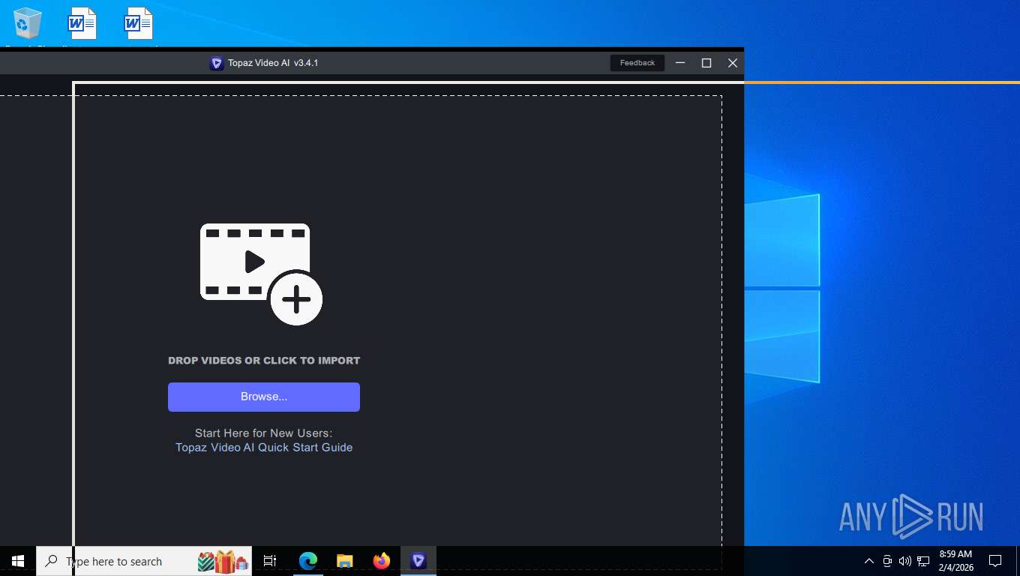Open the Feedback button in title bar
The height and width of the screenshot is (576, 1020).
637,63
